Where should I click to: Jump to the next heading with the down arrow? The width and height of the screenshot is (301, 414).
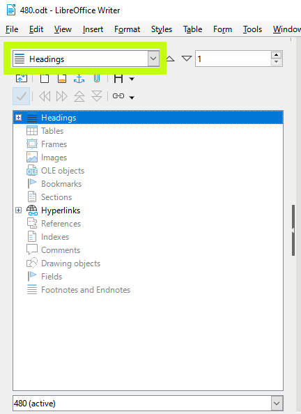coord(187,59)
